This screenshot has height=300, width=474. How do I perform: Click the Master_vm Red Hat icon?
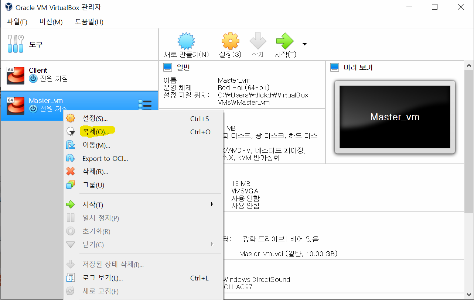pos(16,106)
